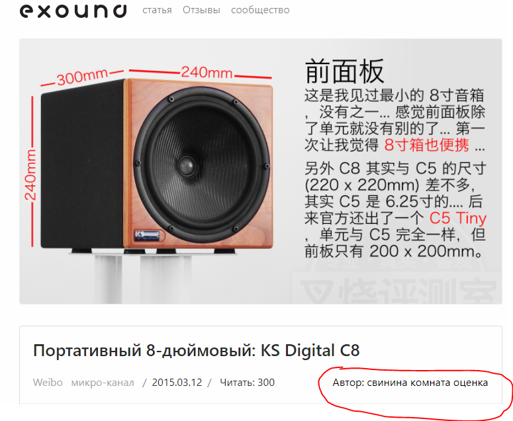
Task: Follow the Weibo source link
Action: coord(48,383)
